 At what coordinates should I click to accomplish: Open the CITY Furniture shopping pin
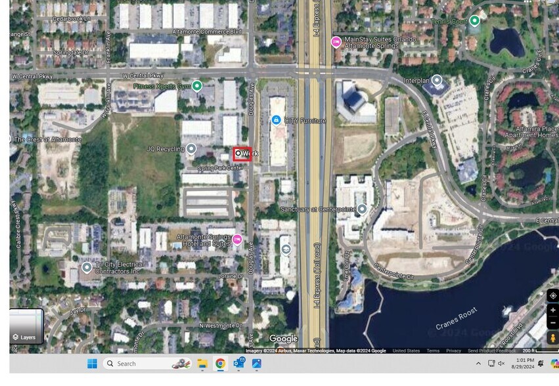coord(276,120)
